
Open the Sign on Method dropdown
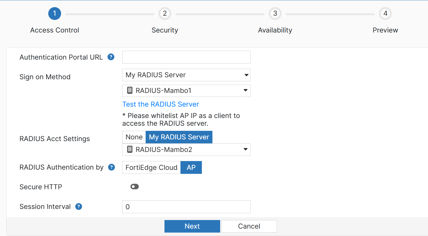tap(186, 75)
